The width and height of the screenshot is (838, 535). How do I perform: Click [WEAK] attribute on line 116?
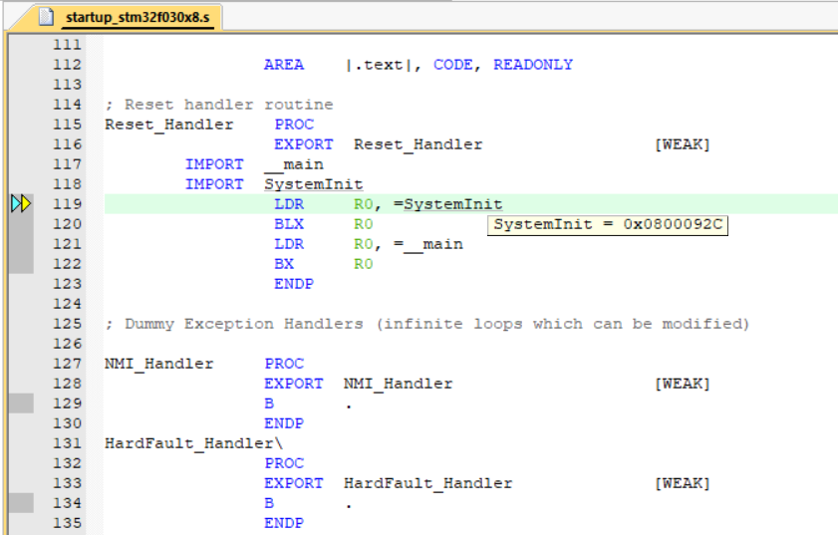[x=683, y=144]
